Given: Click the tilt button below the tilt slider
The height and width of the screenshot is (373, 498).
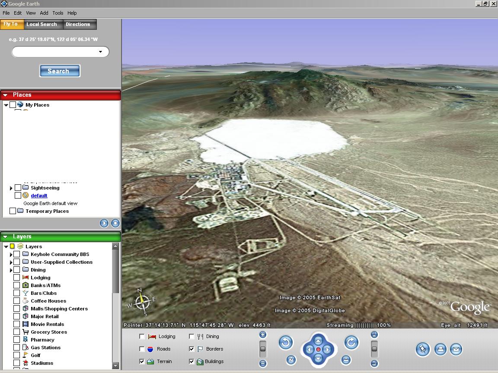Looking at the screenshot, I should [374, 364].
